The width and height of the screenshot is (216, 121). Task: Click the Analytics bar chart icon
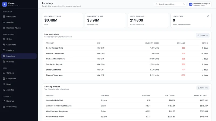point(4,22)
